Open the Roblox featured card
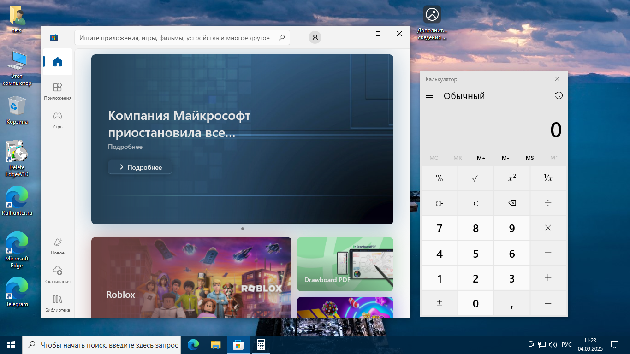Screen dimensions: 630x354 [191, 277]
